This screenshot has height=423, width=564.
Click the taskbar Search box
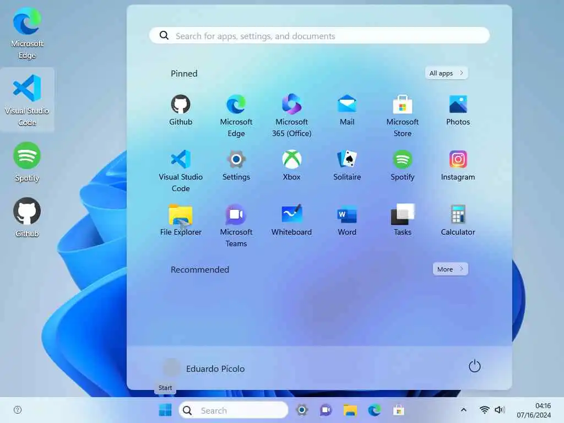click(234, 410)
